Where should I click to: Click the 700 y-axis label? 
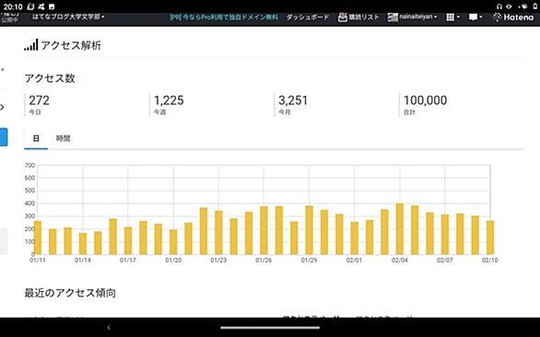click(x=30, y=166)
